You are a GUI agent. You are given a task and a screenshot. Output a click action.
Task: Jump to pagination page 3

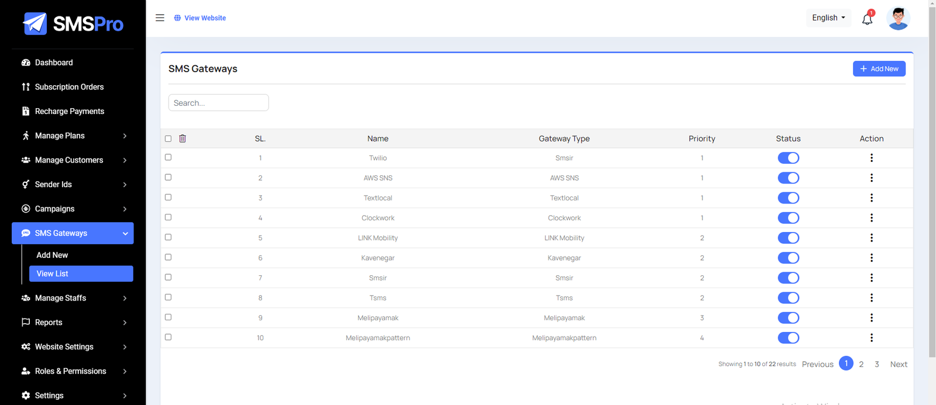pos(877,364)
